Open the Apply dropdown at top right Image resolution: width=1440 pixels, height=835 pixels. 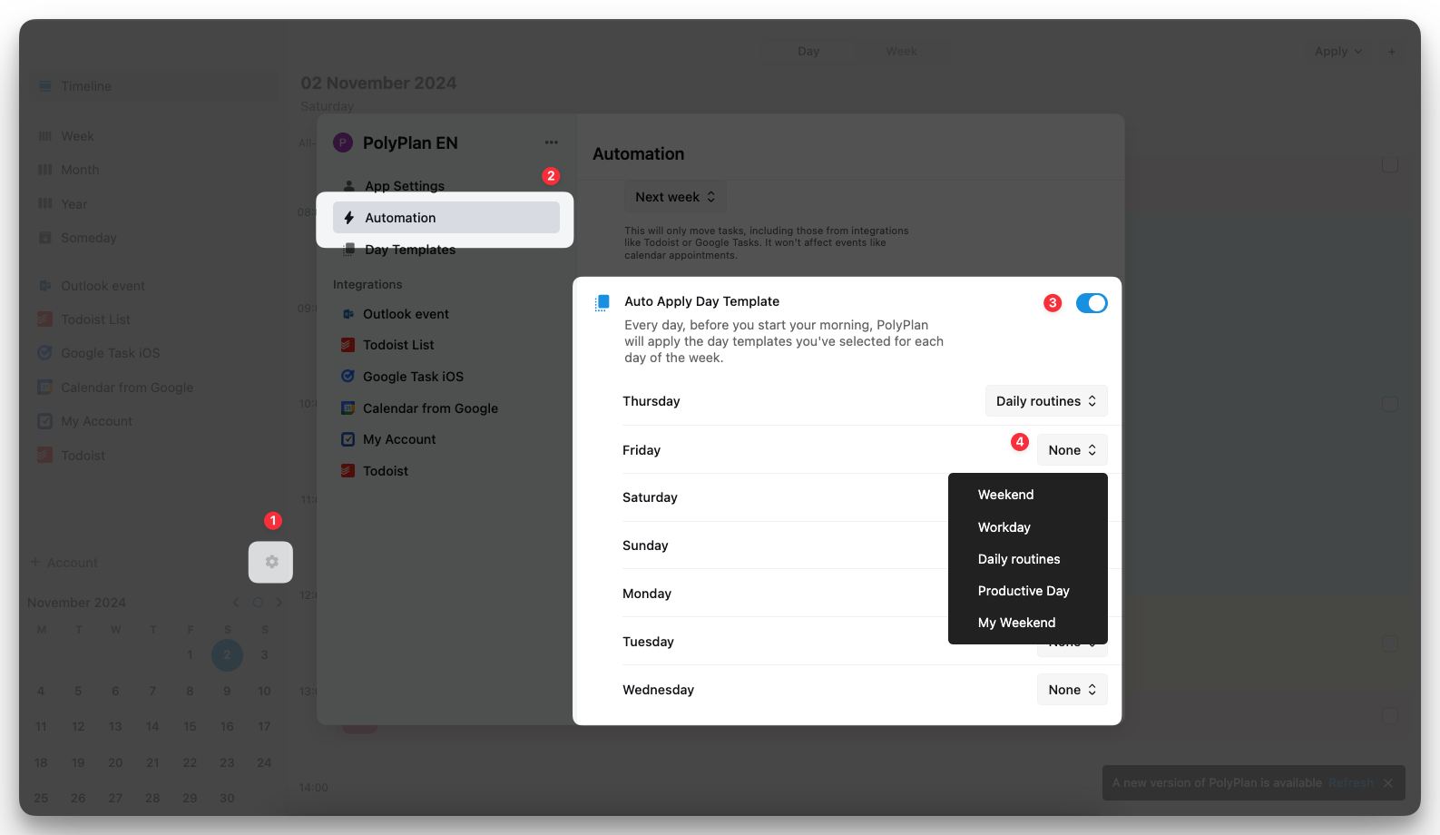click(x=1338, y=52)
